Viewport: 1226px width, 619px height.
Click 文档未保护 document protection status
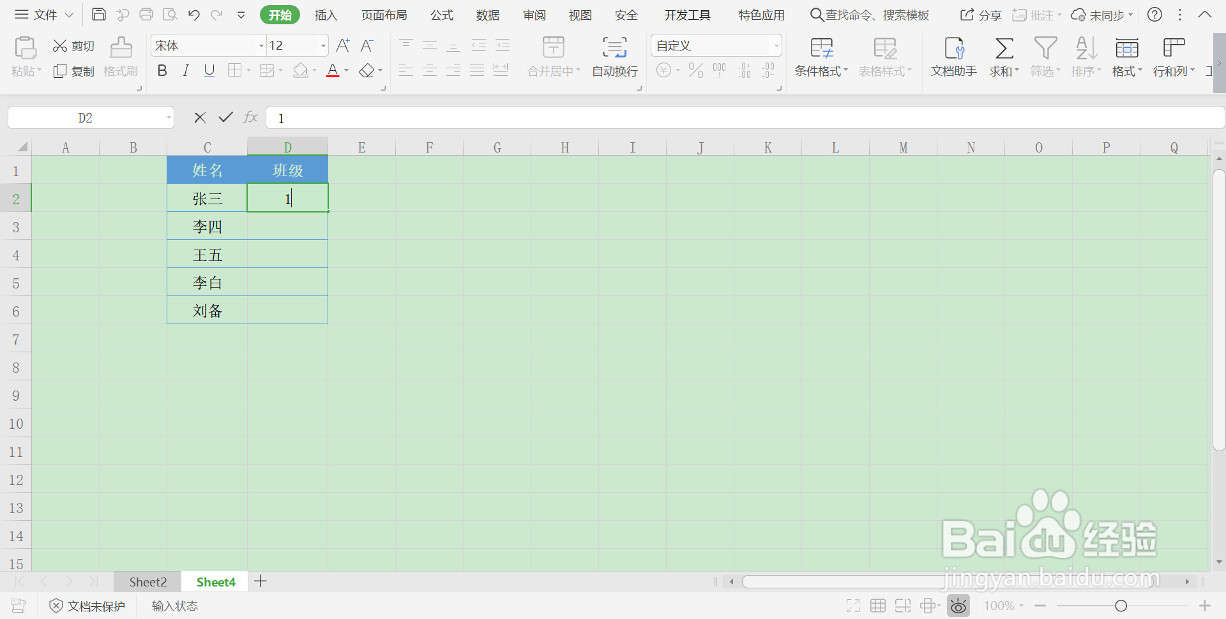tap(87, 606)
